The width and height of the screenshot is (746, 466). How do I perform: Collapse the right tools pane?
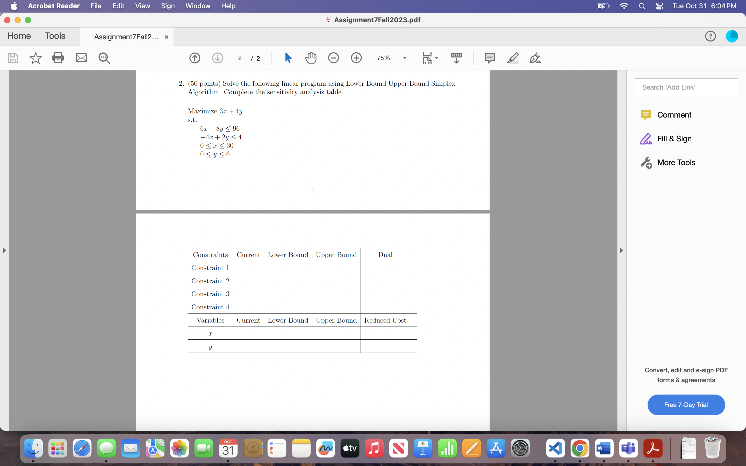pos(621,250)
